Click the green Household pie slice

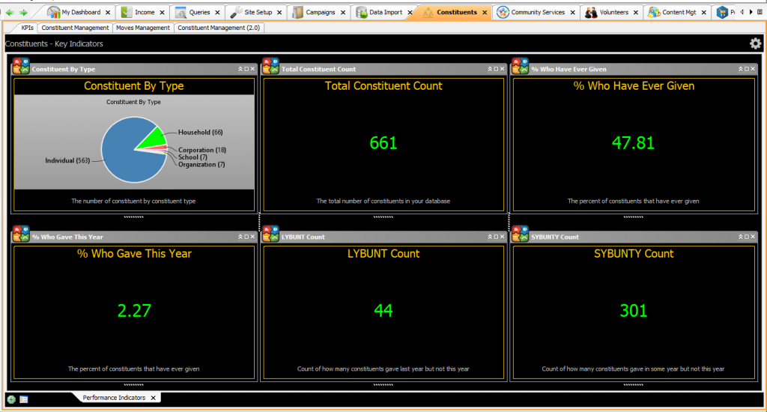[x=154, y=140]
